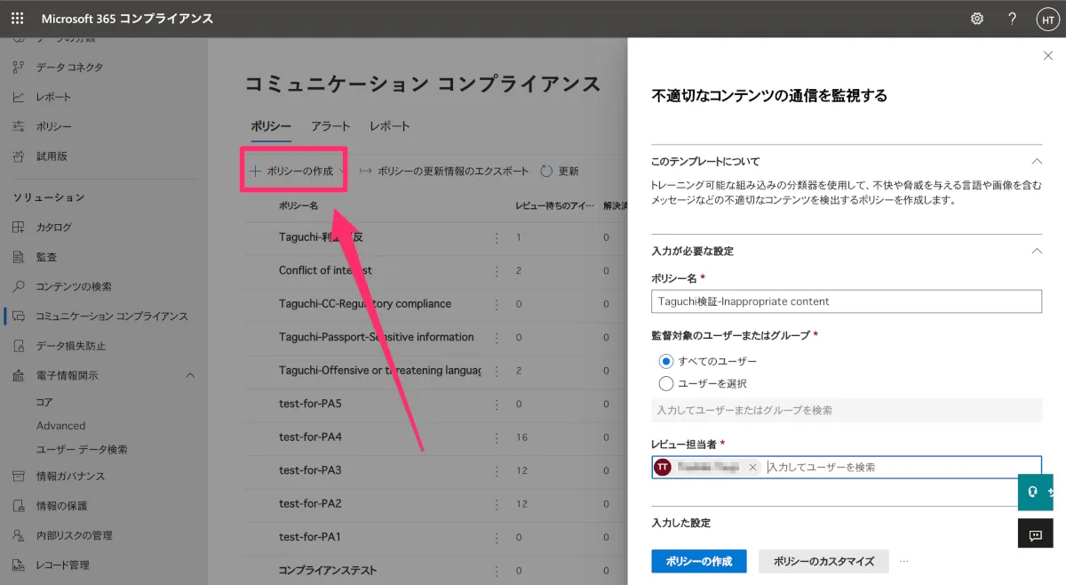Open Advanced under eDiscovery
The width and height of the screenshot is (1066, 585).
60,426
